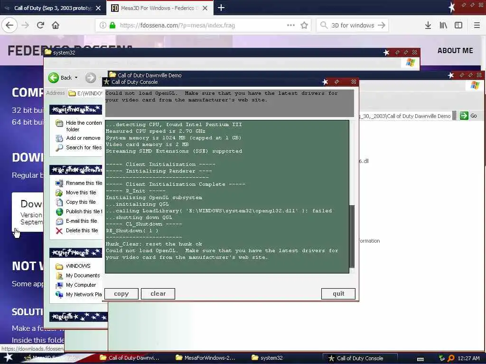The height and width of the screenshot is (364, 486).
Task: Open Back history dropdown in system32
Action: (x=76, y=78)
